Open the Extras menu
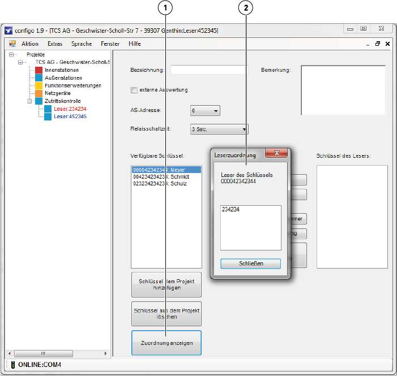397x376 pixels. 55,44
